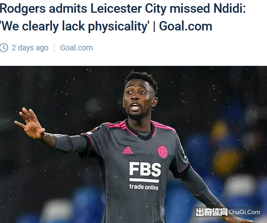
Task: Click the adidas logo on the jersey
Action: (127, 150)
